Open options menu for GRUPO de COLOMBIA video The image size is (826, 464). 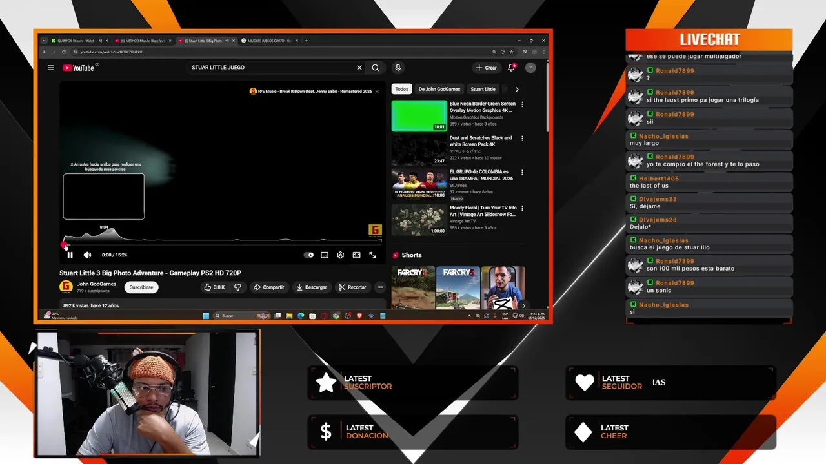click(x=522, y=173)
